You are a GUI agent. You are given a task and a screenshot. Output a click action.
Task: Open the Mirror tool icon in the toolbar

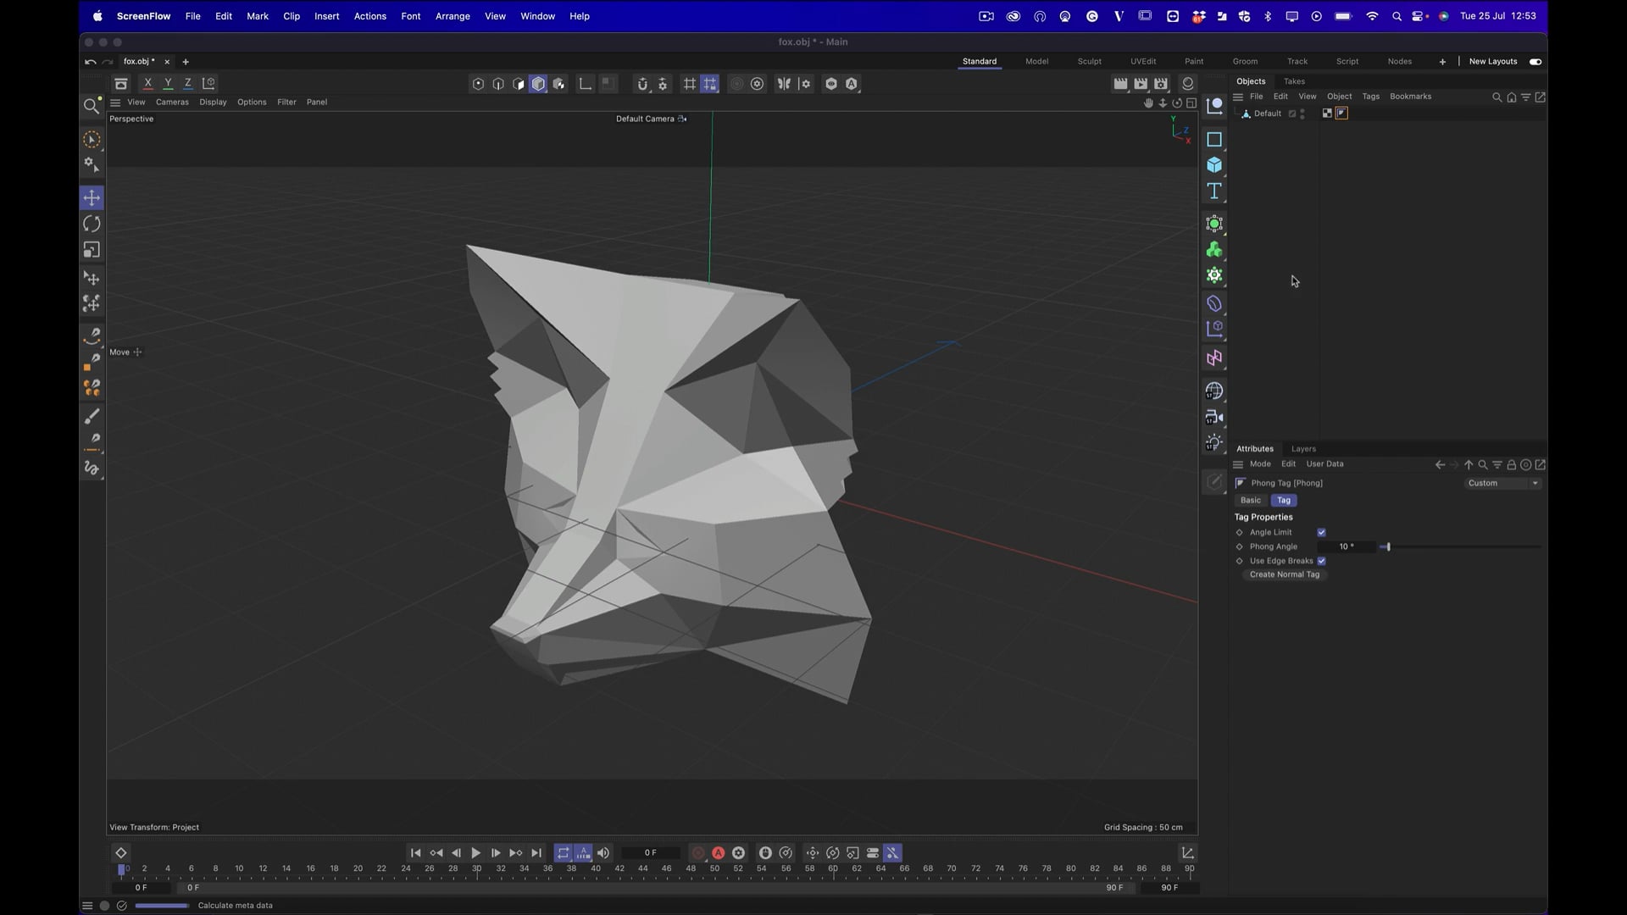[784, 83]
